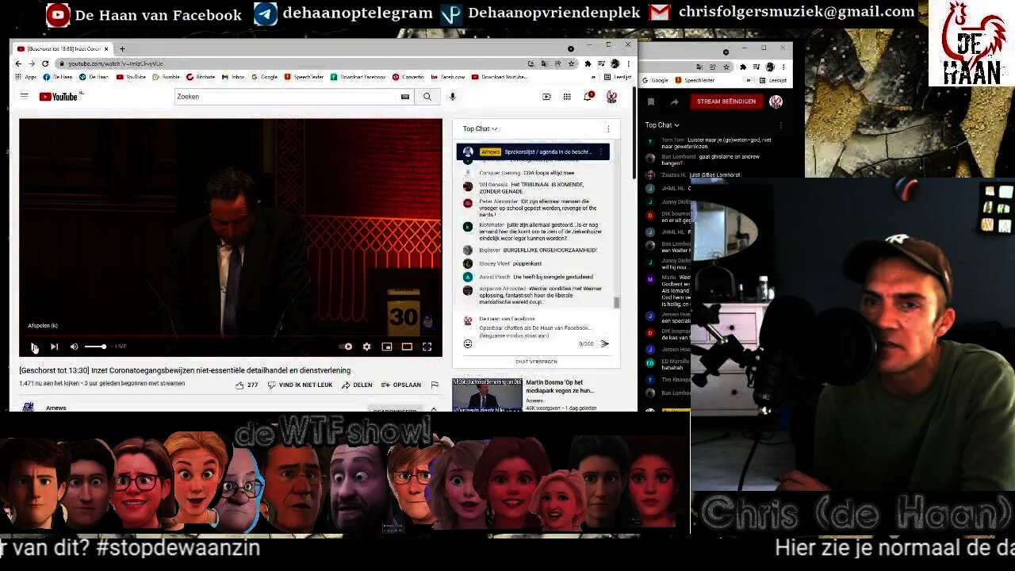Screen dimensions: 1015x571
Task: Open Convertio bookmark
Action: click(x=408, y=77)
